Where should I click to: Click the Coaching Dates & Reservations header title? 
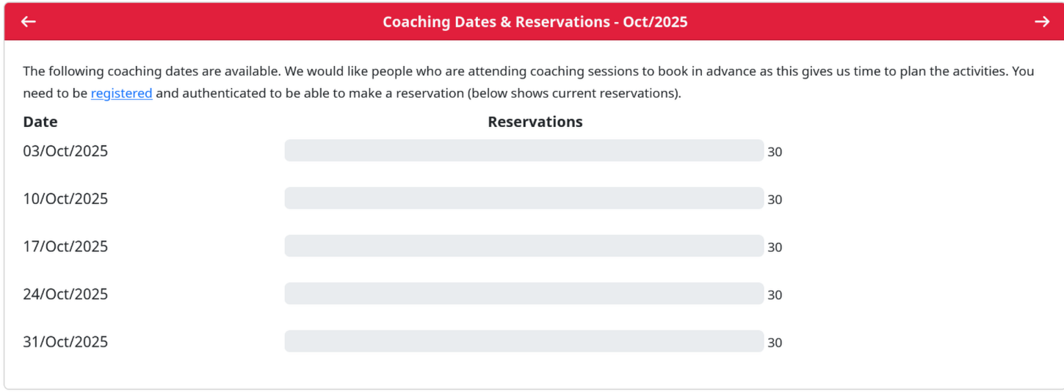[535, 22]
